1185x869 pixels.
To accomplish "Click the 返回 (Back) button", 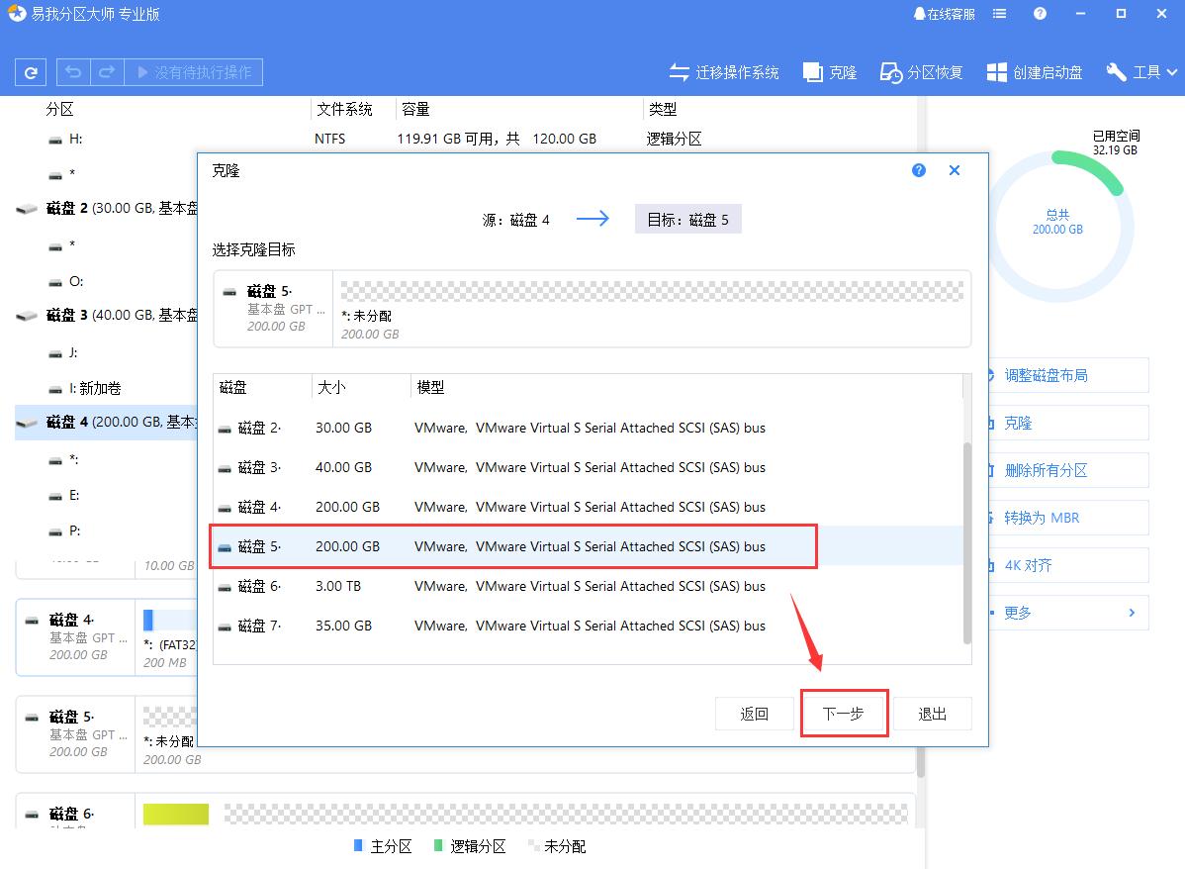I will [x=755, y=713].
